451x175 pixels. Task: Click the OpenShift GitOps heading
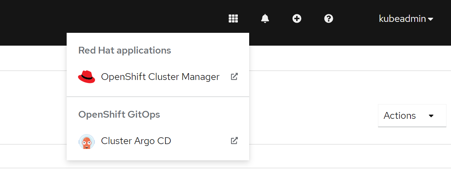click(119, 115)
